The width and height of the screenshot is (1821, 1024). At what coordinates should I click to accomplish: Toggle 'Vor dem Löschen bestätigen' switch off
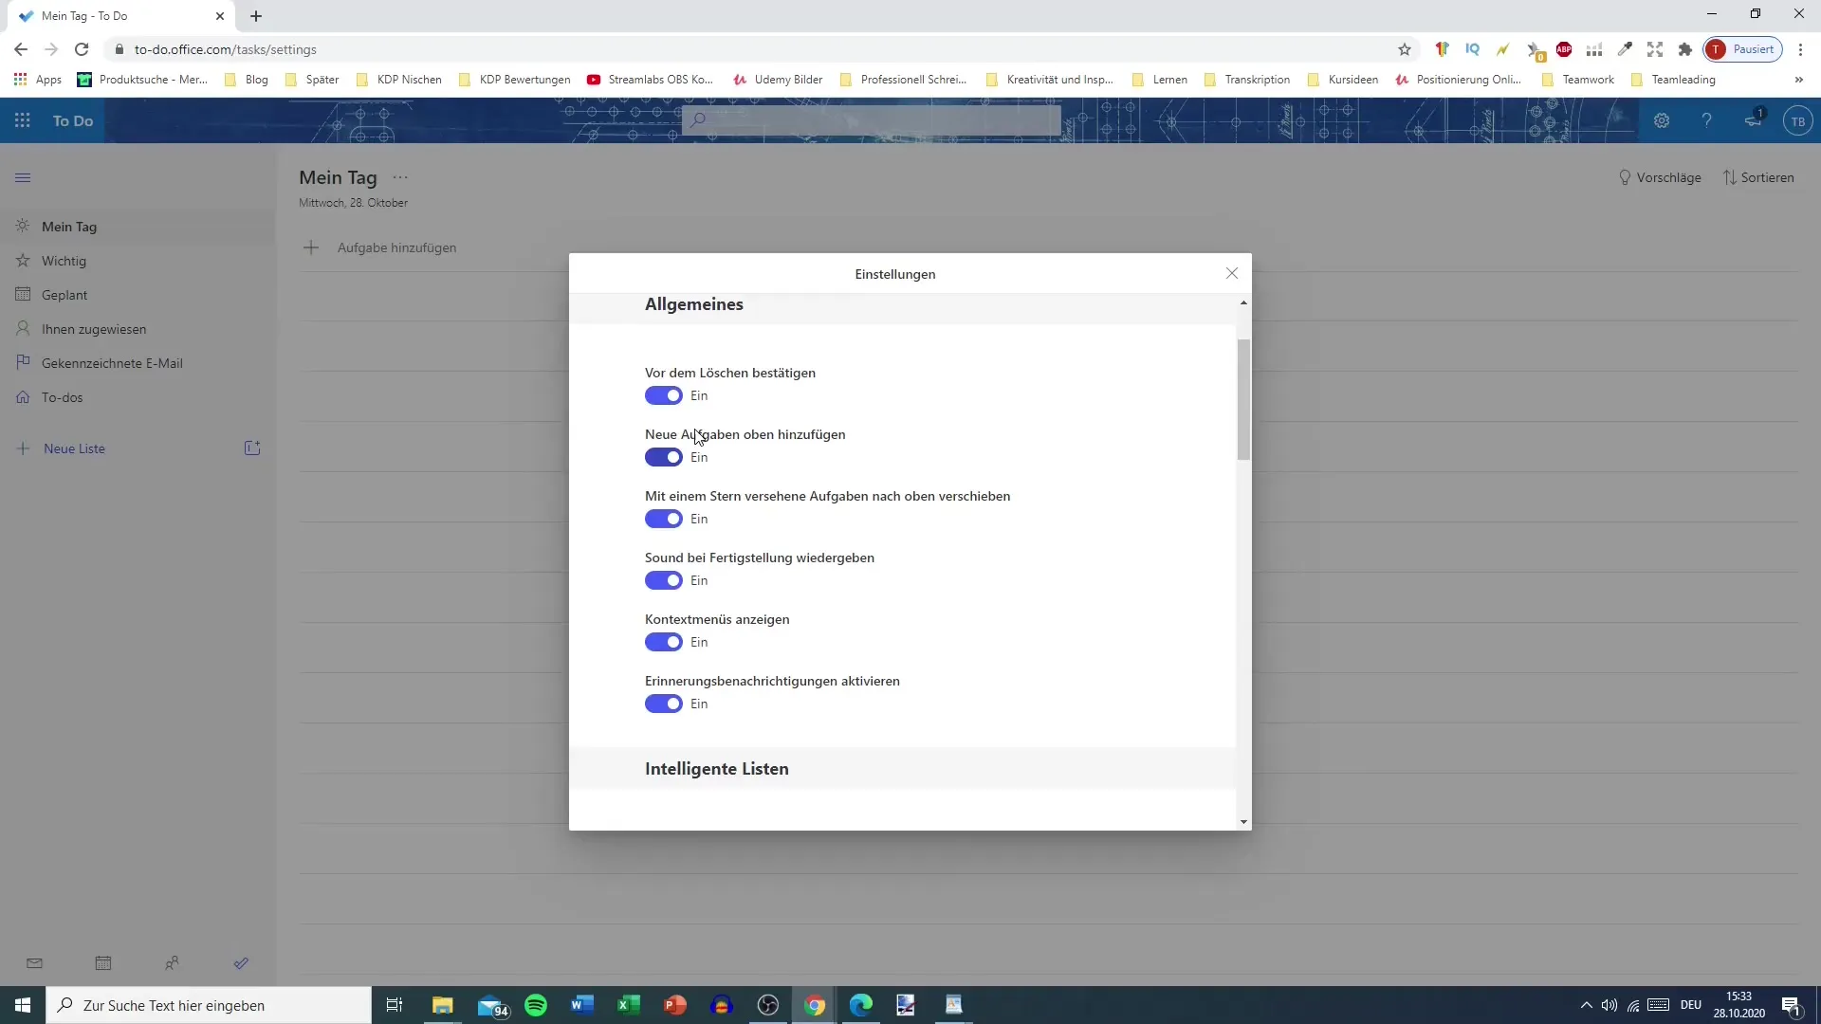pyautogui.click(x=663, y=395)
